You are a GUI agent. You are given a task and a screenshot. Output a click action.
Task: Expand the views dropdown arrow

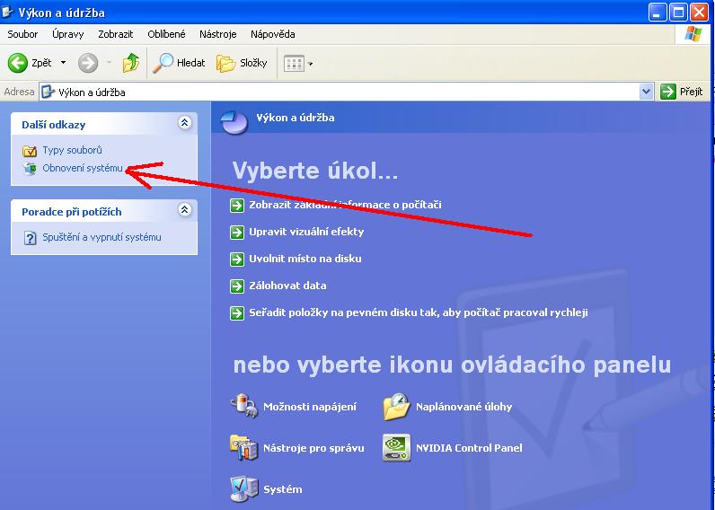(x=311, y=64)
